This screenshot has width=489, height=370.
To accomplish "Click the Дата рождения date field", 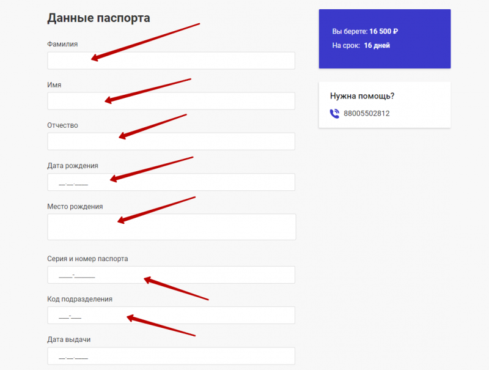I will [x=171, y=182].
